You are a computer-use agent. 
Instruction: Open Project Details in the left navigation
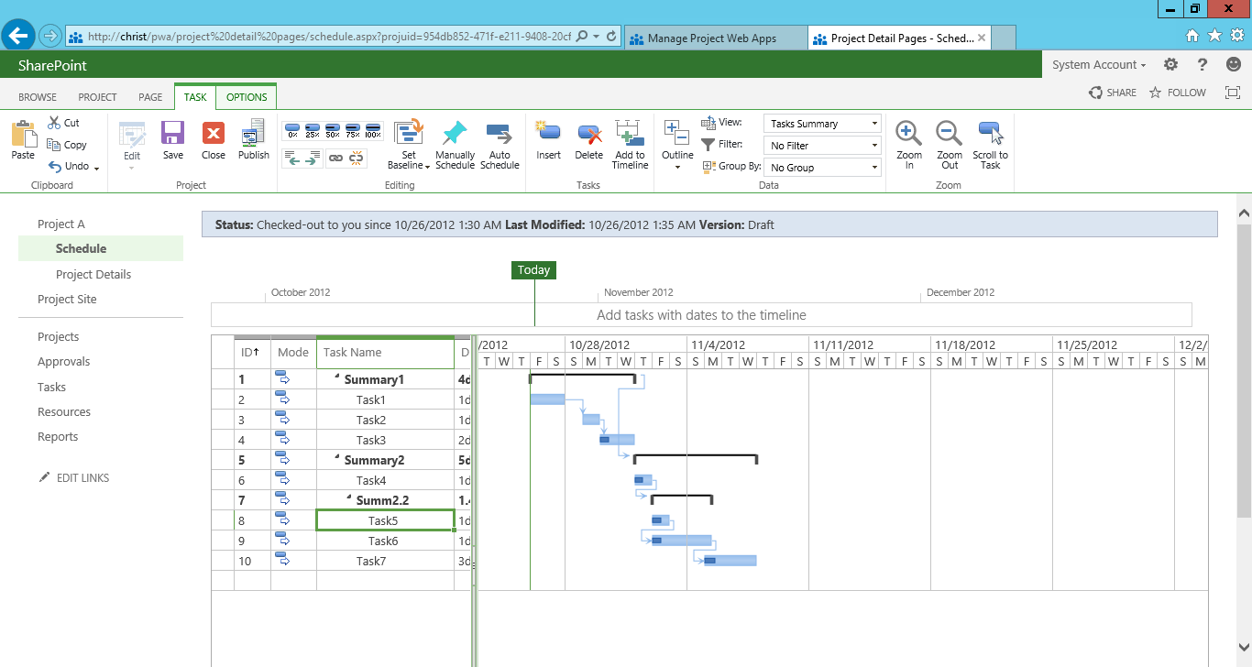(93, 275)
